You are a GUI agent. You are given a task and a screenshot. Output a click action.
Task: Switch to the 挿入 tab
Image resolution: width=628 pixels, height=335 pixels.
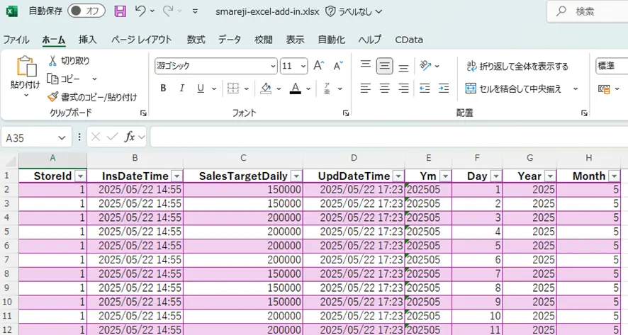point(88,40)
